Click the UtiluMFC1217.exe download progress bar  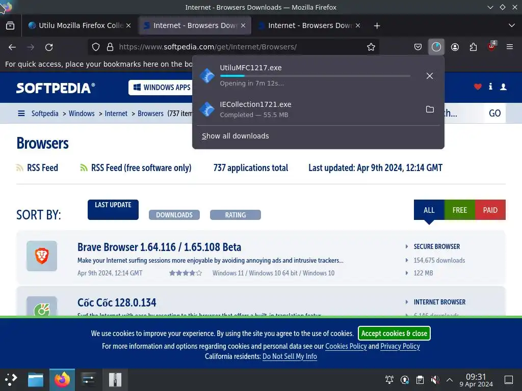[315, 76]
